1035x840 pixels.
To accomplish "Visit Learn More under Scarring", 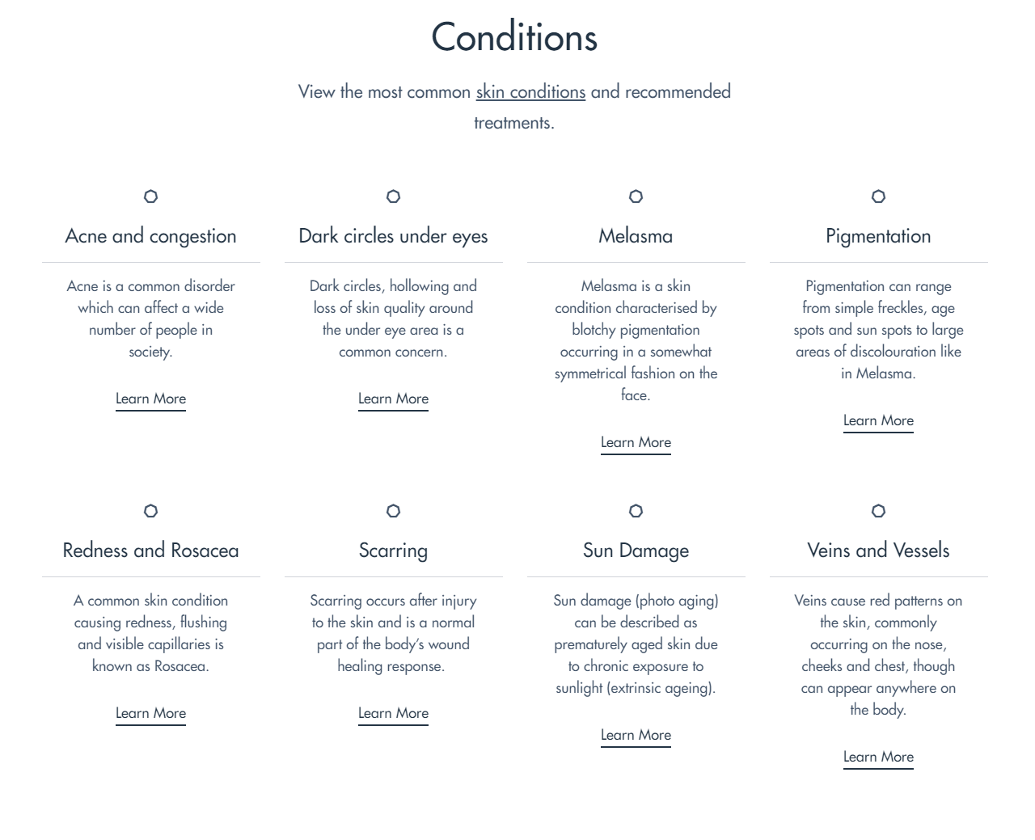I will (x=393, y=713).
